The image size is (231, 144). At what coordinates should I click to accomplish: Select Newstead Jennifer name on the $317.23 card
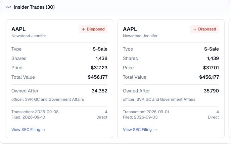coord(29,36)
